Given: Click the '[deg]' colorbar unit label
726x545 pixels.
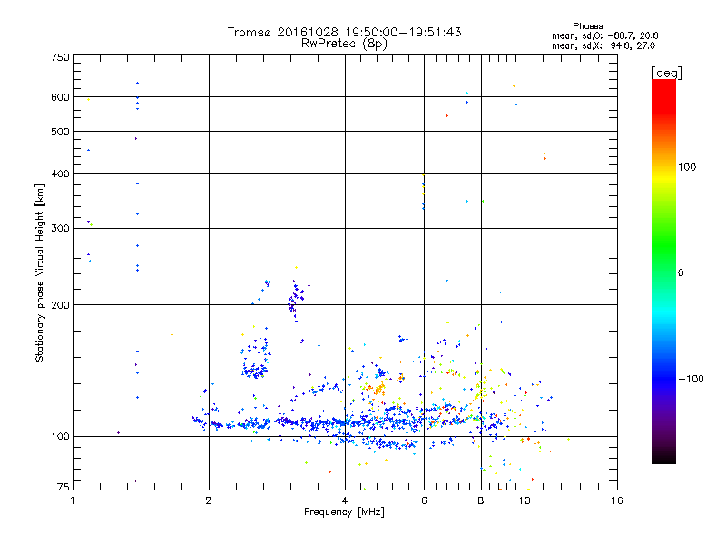Looking at the screenshot, I should point(666,73).
